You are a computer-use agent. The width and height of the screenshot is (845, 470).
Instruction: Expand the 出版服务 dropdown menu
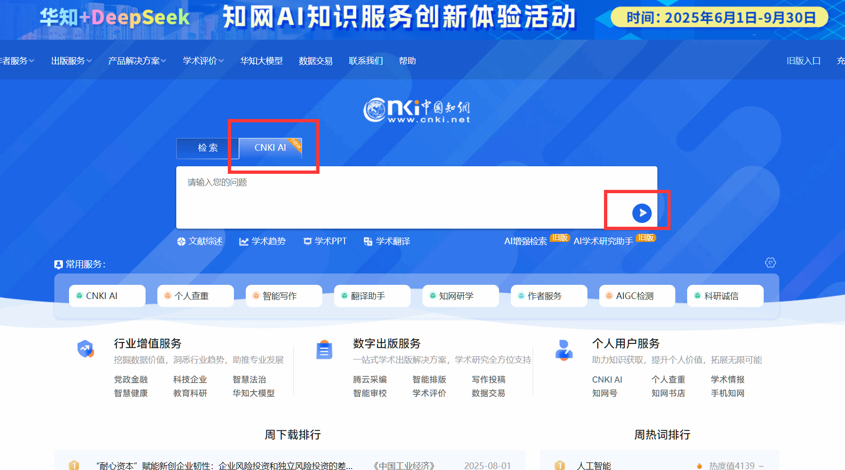click(x=71, y=61)
